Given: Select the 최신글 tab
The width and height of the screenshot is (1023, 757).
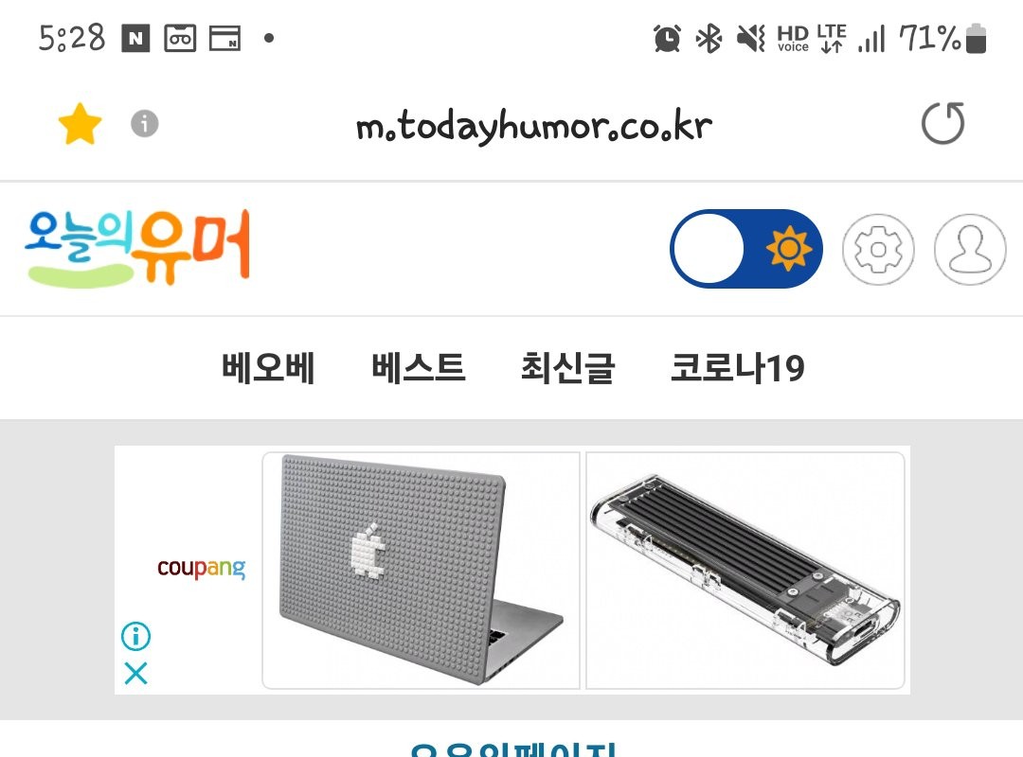Looking at the screenshot, I should (x=567, y=368).
